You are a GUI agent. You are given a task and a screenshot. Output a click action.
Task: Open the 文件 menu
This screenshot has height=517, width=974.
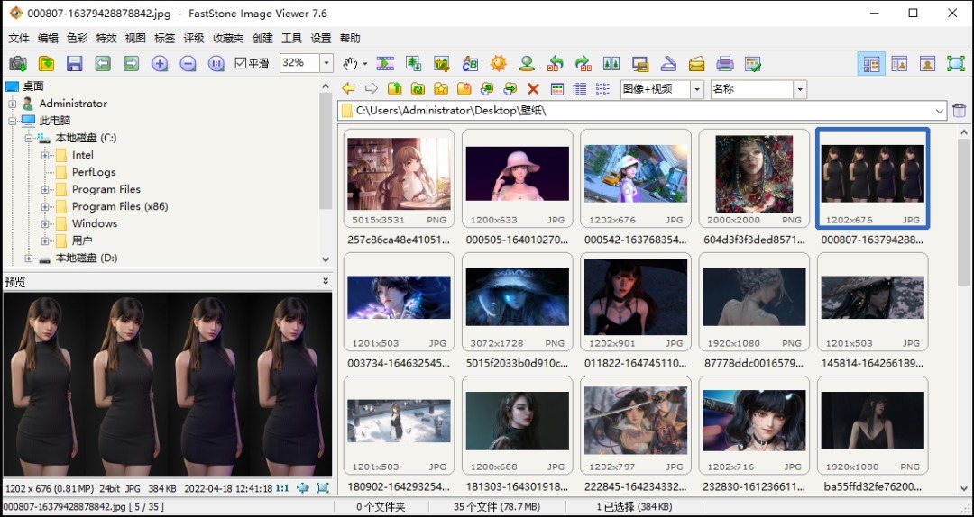click(19, 39)
